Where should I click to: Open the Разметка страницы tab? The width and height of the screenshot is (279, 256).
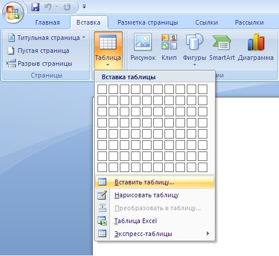147,22
